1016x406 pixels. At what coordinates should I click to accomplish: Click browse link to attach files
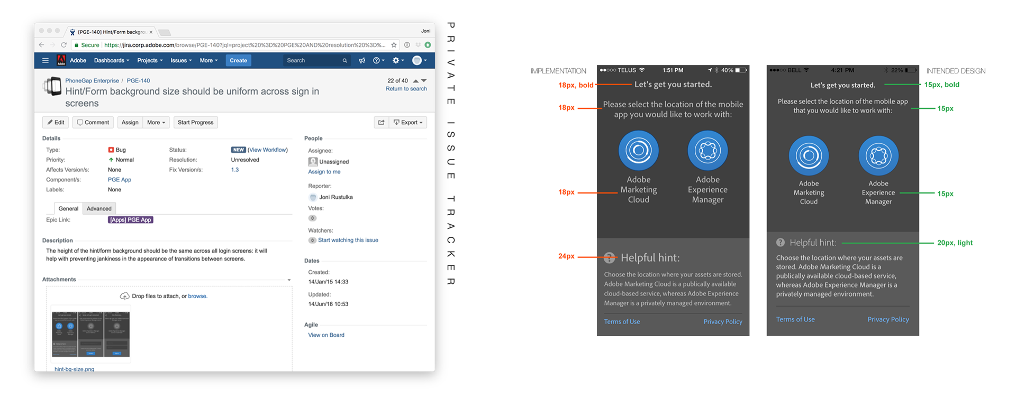point(197,296)
